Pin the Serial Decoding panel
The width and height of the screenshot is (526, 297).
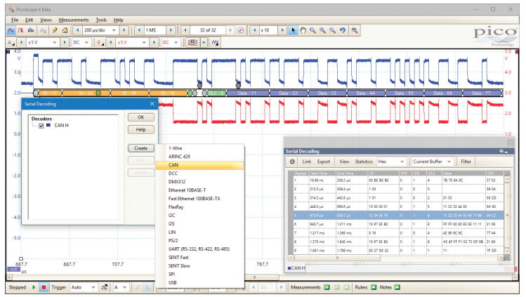(501, 151)
